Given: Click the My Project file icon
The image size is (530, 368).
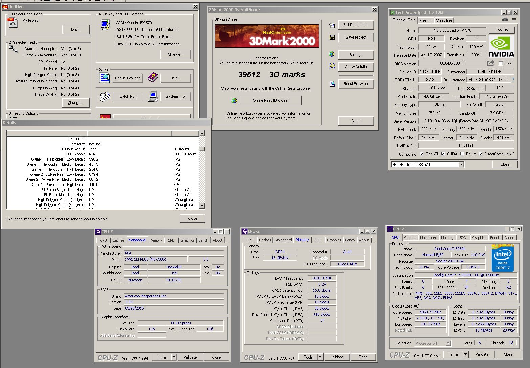Looking at the screenshot, I should coord(13,23).
